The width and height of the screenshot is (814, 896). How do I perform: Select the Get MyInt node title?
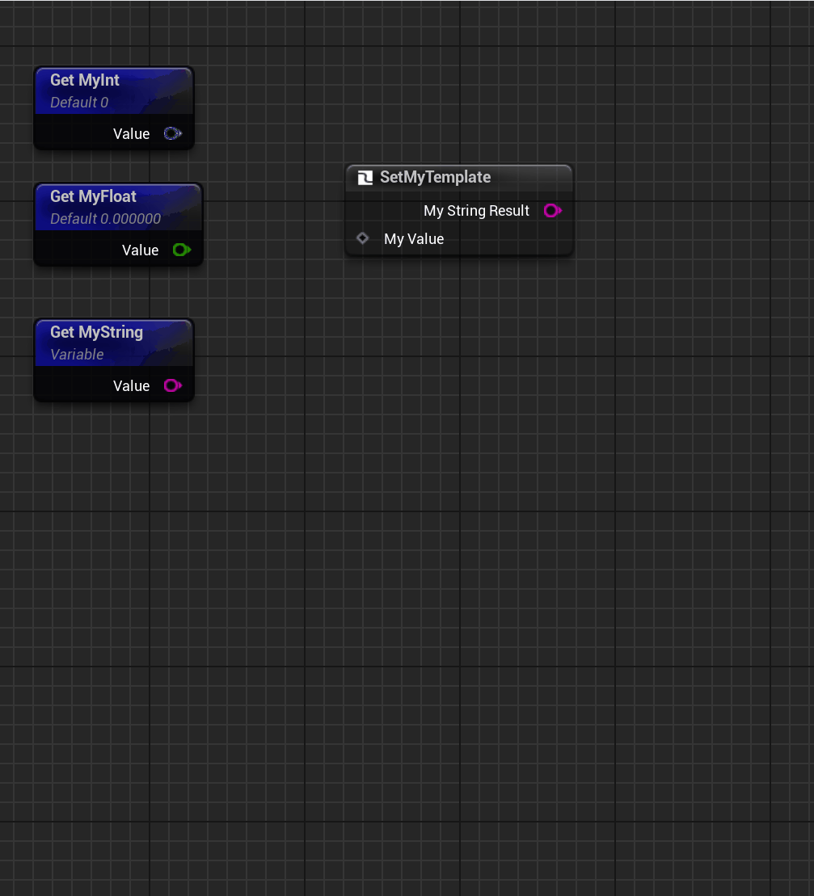pyautogui.click(x=85, y=80)
